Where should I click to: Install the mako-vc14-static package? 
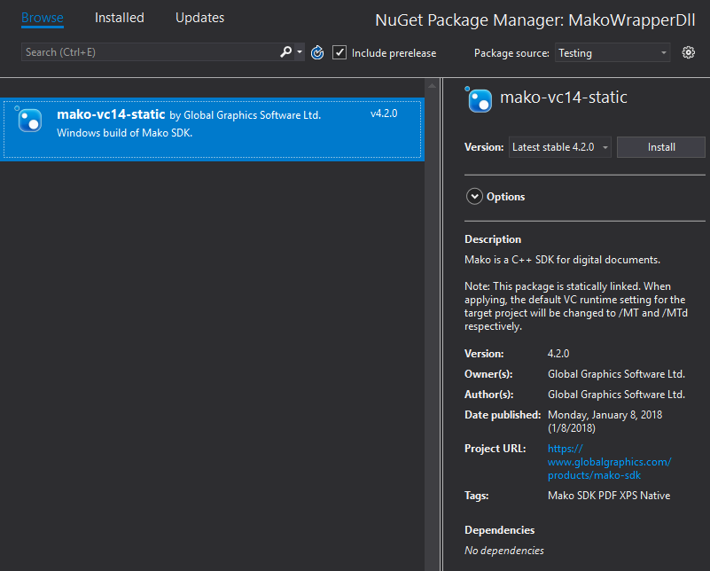tap(661, 147)
